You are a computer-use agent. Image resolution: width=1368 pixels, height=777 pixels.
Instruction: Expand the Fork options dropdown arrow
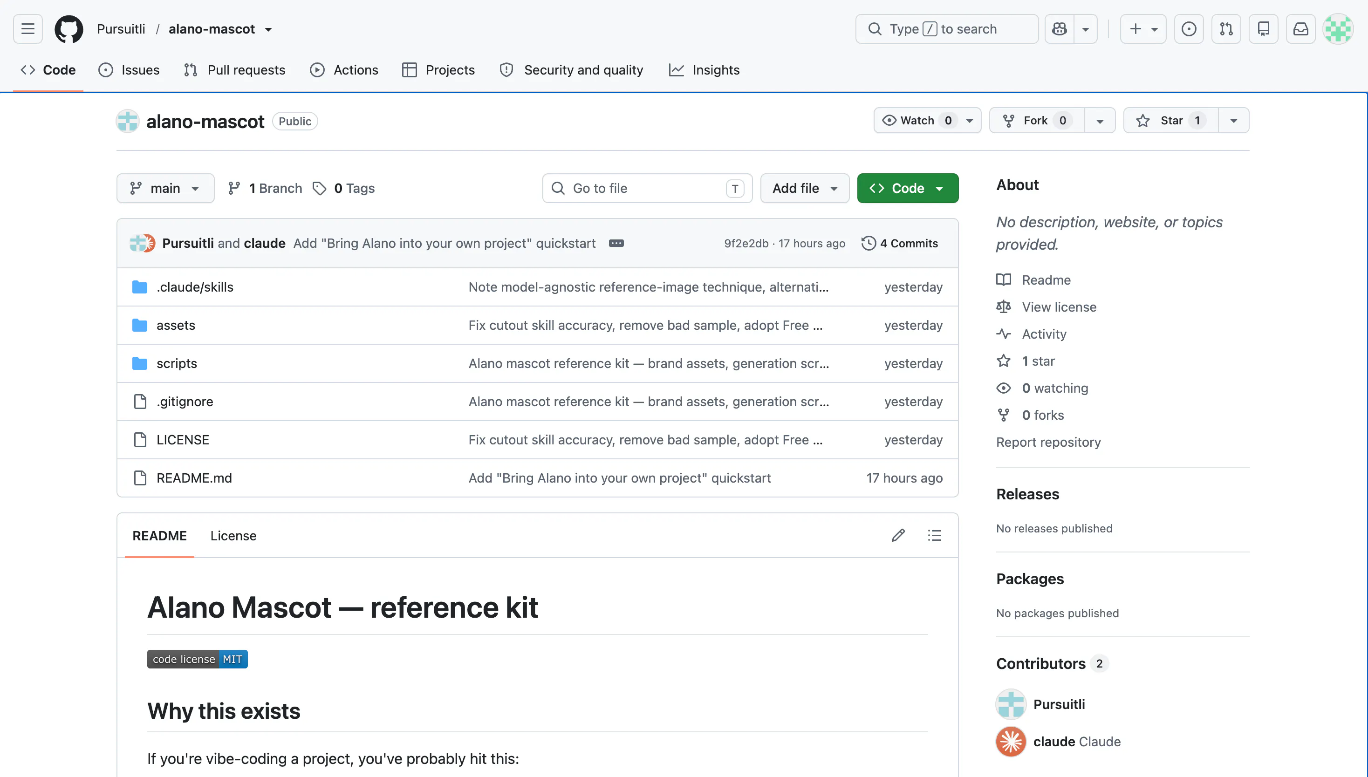point(1100,121)
